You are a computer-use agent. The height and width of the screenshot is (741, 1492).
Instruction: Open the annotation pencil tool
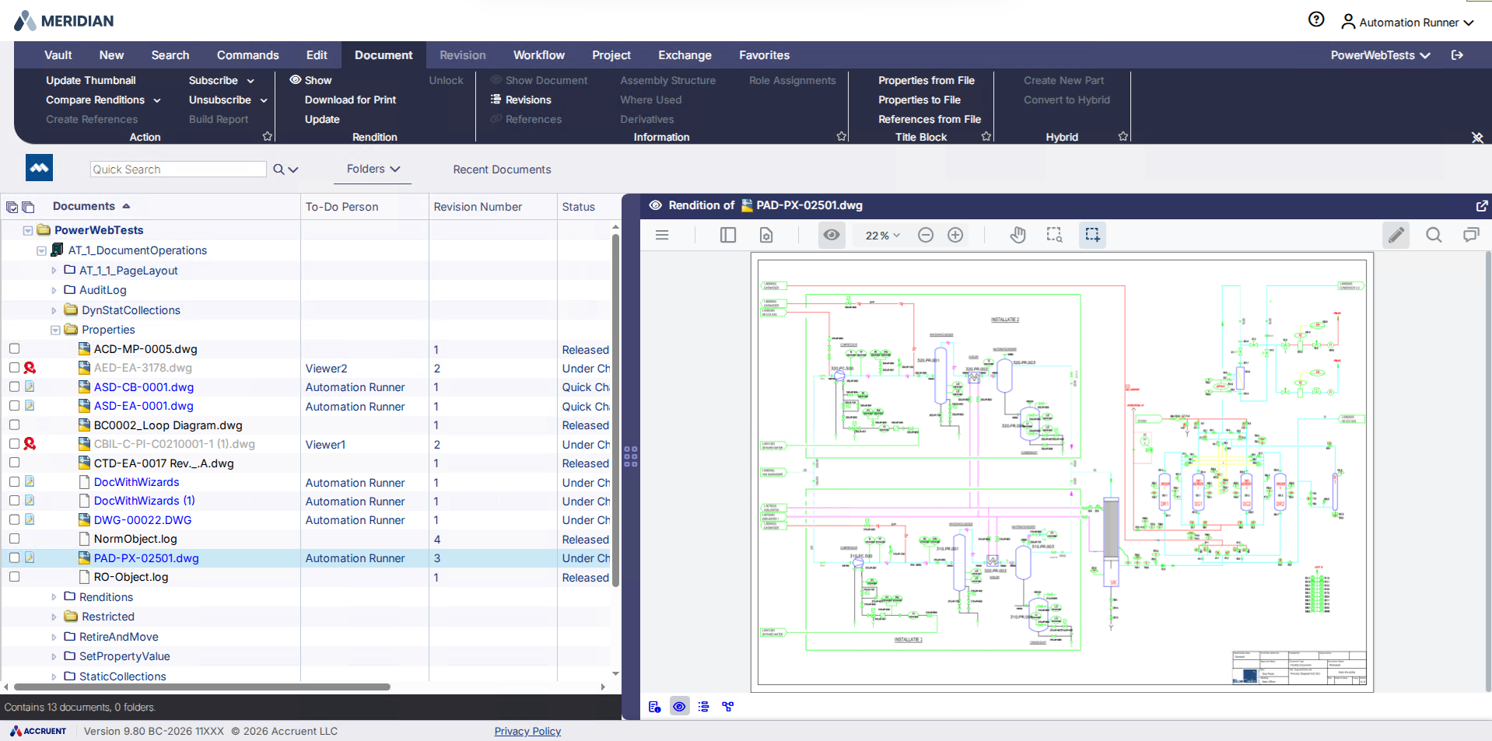pos(1396,235)
